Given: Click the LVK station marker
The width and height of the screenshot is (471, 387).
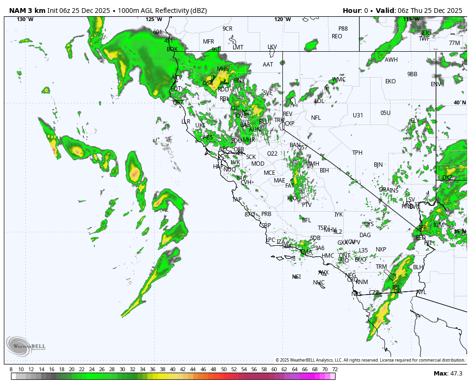Looking at the screenshot, I should (235, 162).
